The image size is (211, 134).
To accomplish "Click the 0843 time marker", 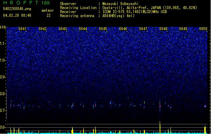I will tap(63, 29).
